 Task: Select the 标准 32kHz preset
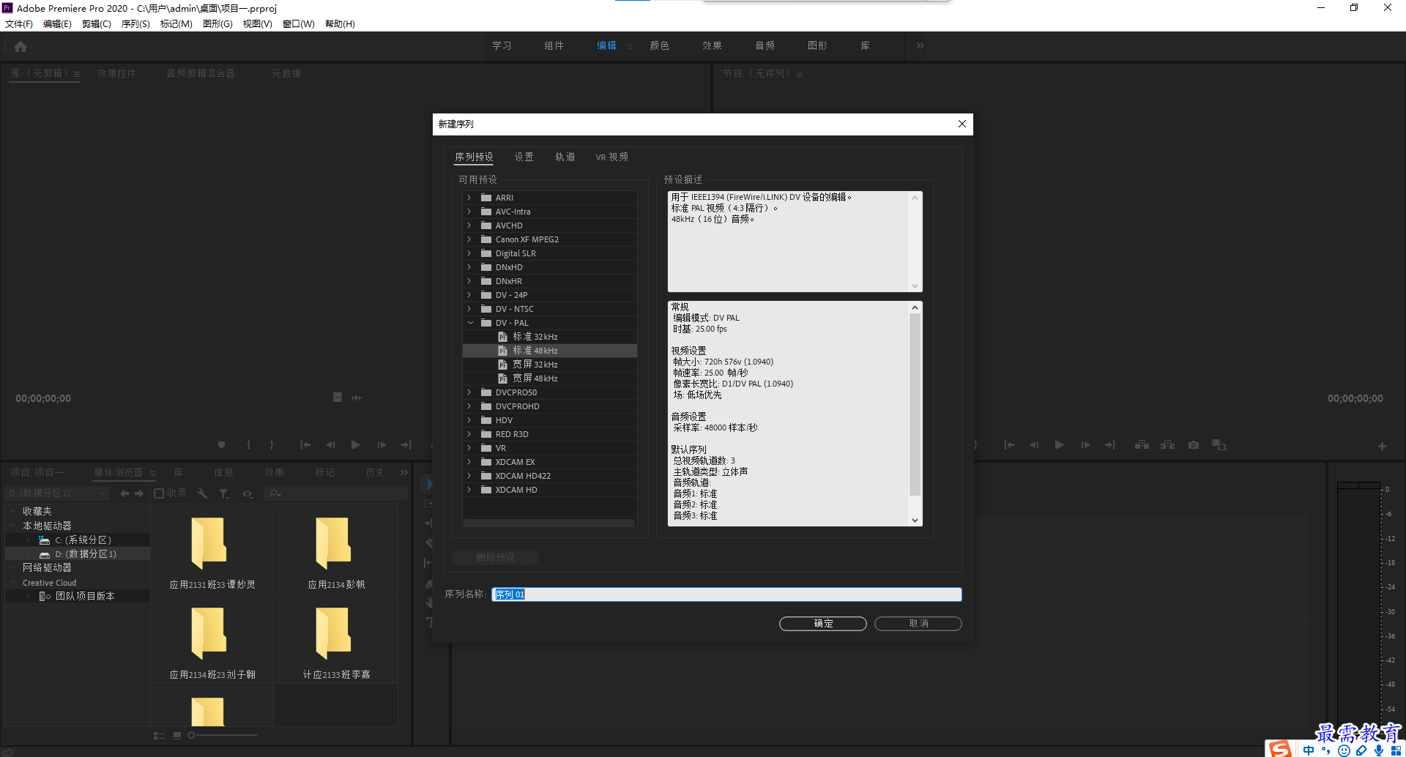point(535,337)
